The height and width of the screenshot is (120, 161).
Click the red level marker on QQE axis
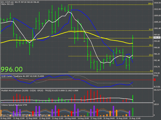tap(155, 80)
